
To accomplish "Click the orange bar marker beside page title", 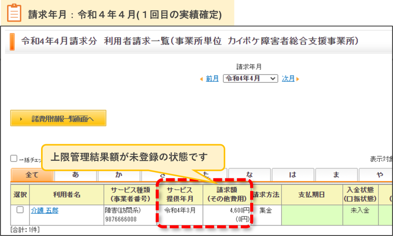I will 12,42.
